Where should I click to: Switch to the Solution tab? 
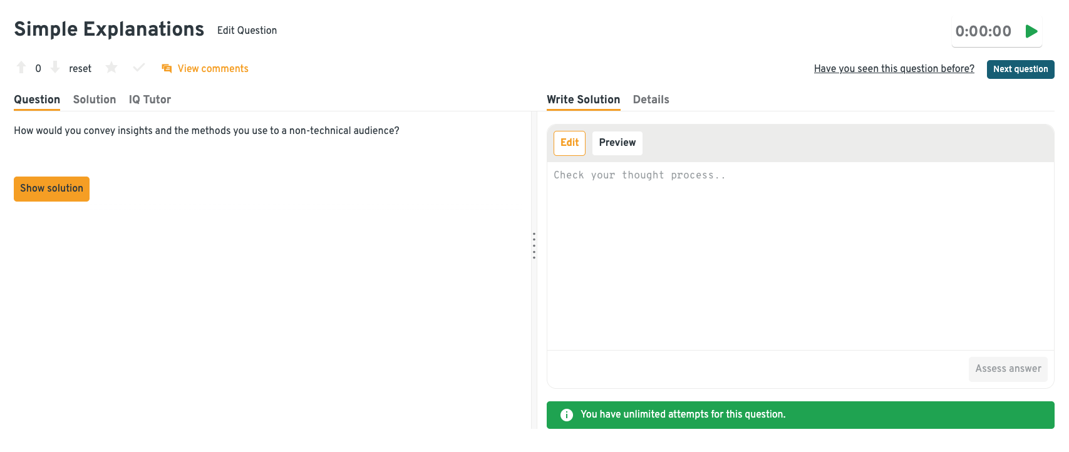95,100
